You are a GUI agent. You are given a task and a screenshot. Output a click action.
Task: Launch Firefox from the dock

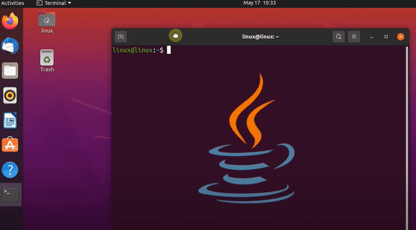(x=10, y=21)
